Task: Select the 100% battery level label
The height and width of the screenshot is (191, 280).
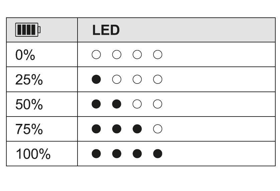Action: pyautogui.click(x=33, y=154)
